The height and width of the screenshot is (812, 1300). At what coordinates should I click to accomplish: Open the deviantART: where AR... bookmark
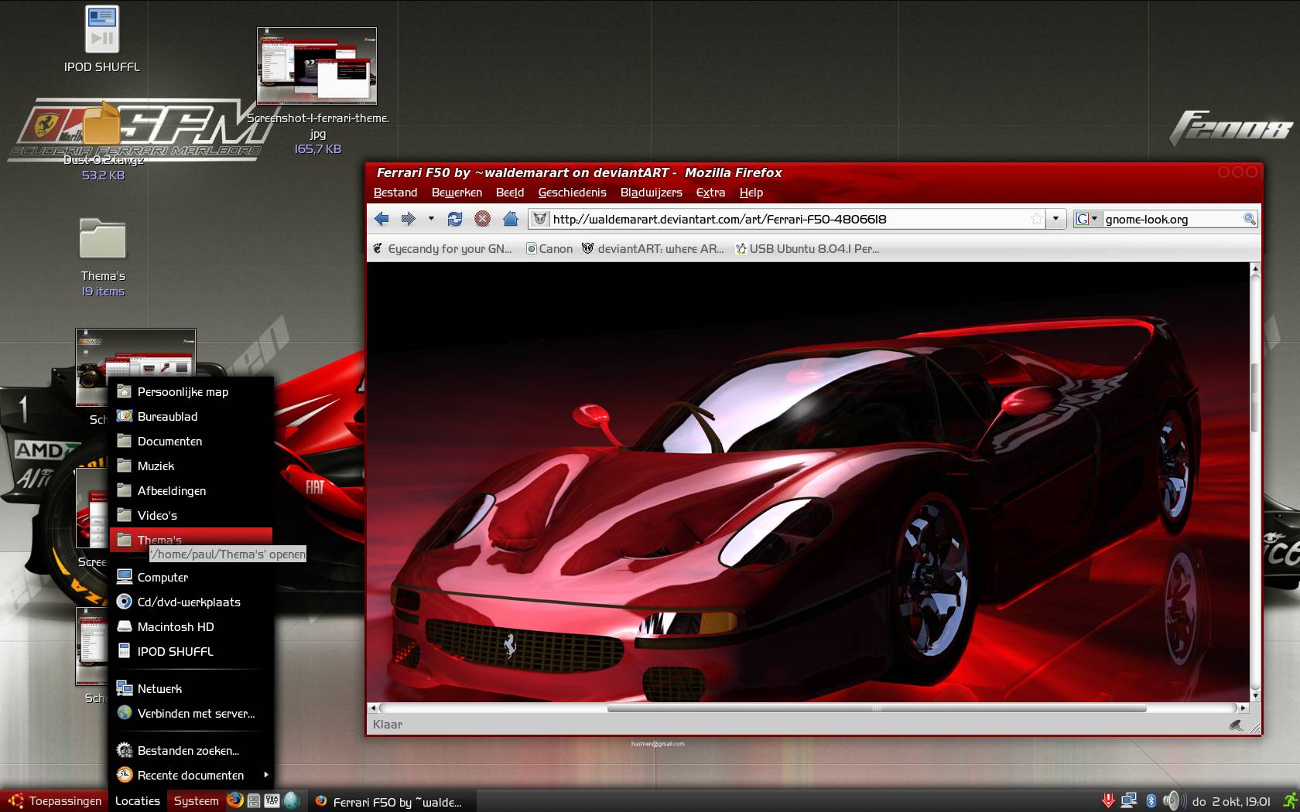pos(652,249)
